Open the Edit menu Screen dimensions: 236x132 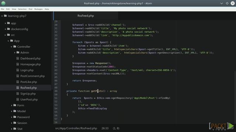[8, 9]
